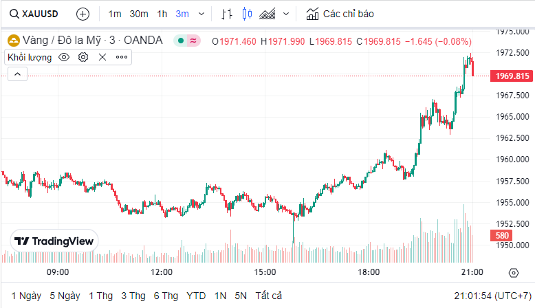Expand the chart style dropdown arrow
Screen dimensions: 535x308
point(286,14)
